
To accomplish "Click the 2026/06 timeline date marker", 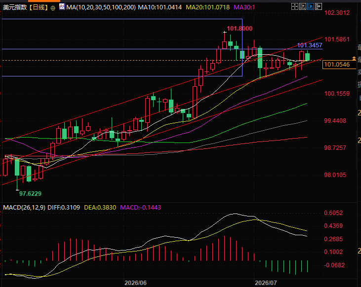I will pos(135,283).
